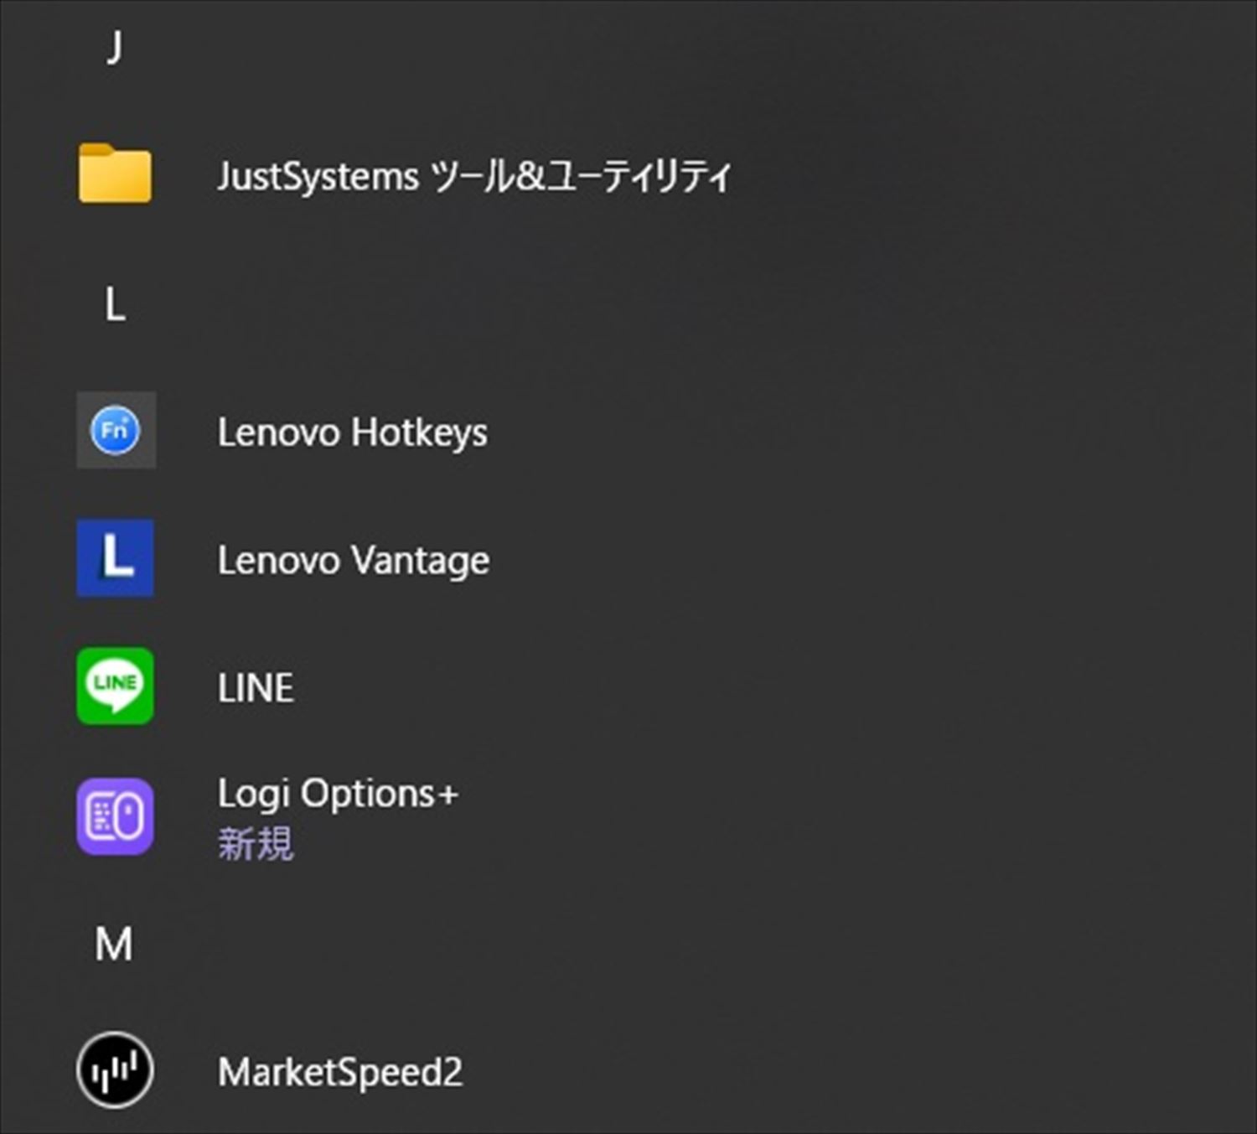Click the JustSystems yellow folder icon
This screenshot has height=1134, width=1257.
[115, 174]
